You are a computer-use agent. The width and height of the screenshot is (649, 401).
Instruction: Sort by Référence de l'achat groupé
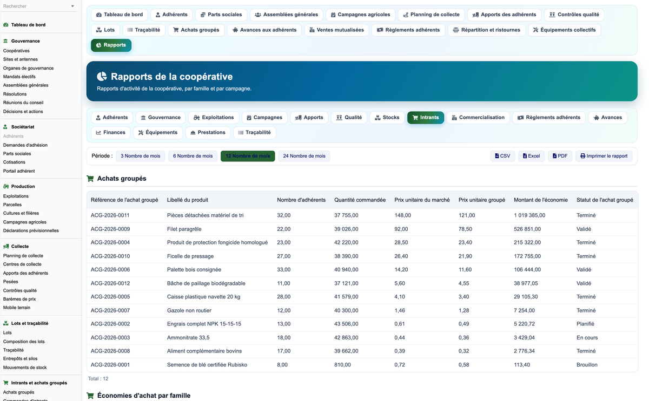tap(124, 200)
